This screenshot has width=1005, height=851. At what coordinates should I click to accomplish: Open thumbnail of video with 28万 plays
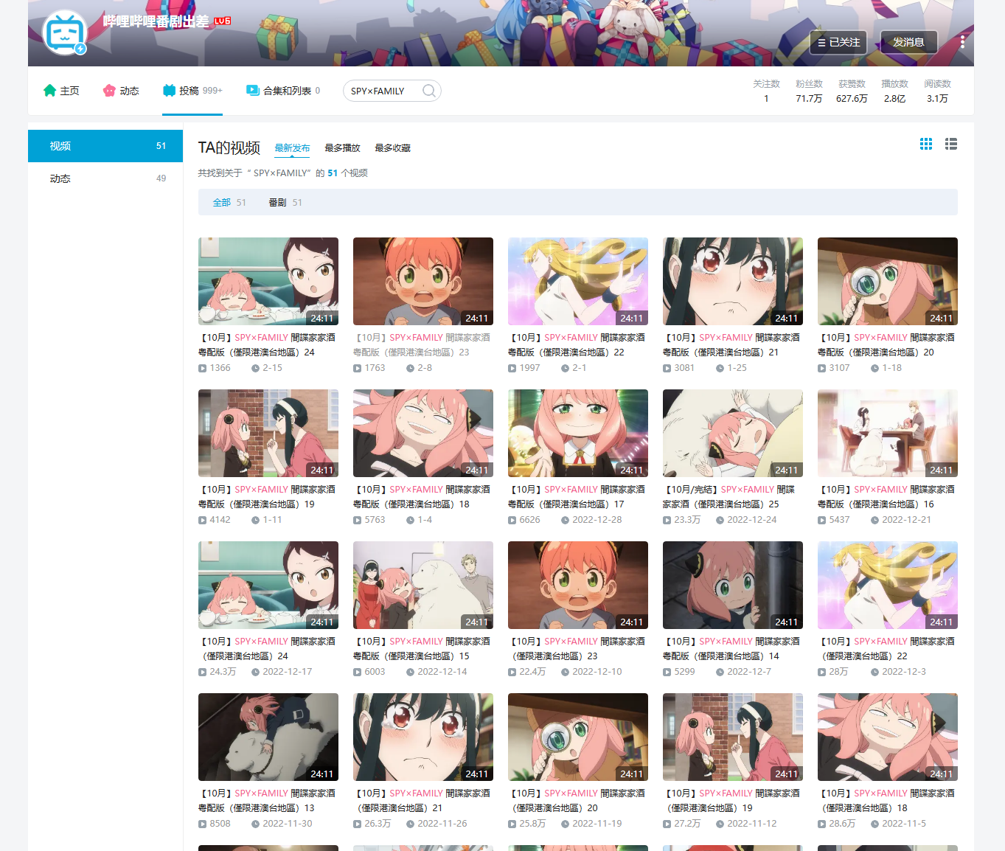(888, 585)
